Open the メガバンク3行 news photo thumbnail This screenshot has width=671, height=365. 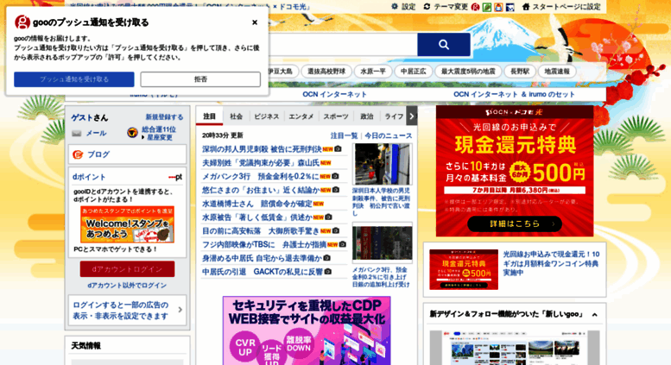click(383, 242)
